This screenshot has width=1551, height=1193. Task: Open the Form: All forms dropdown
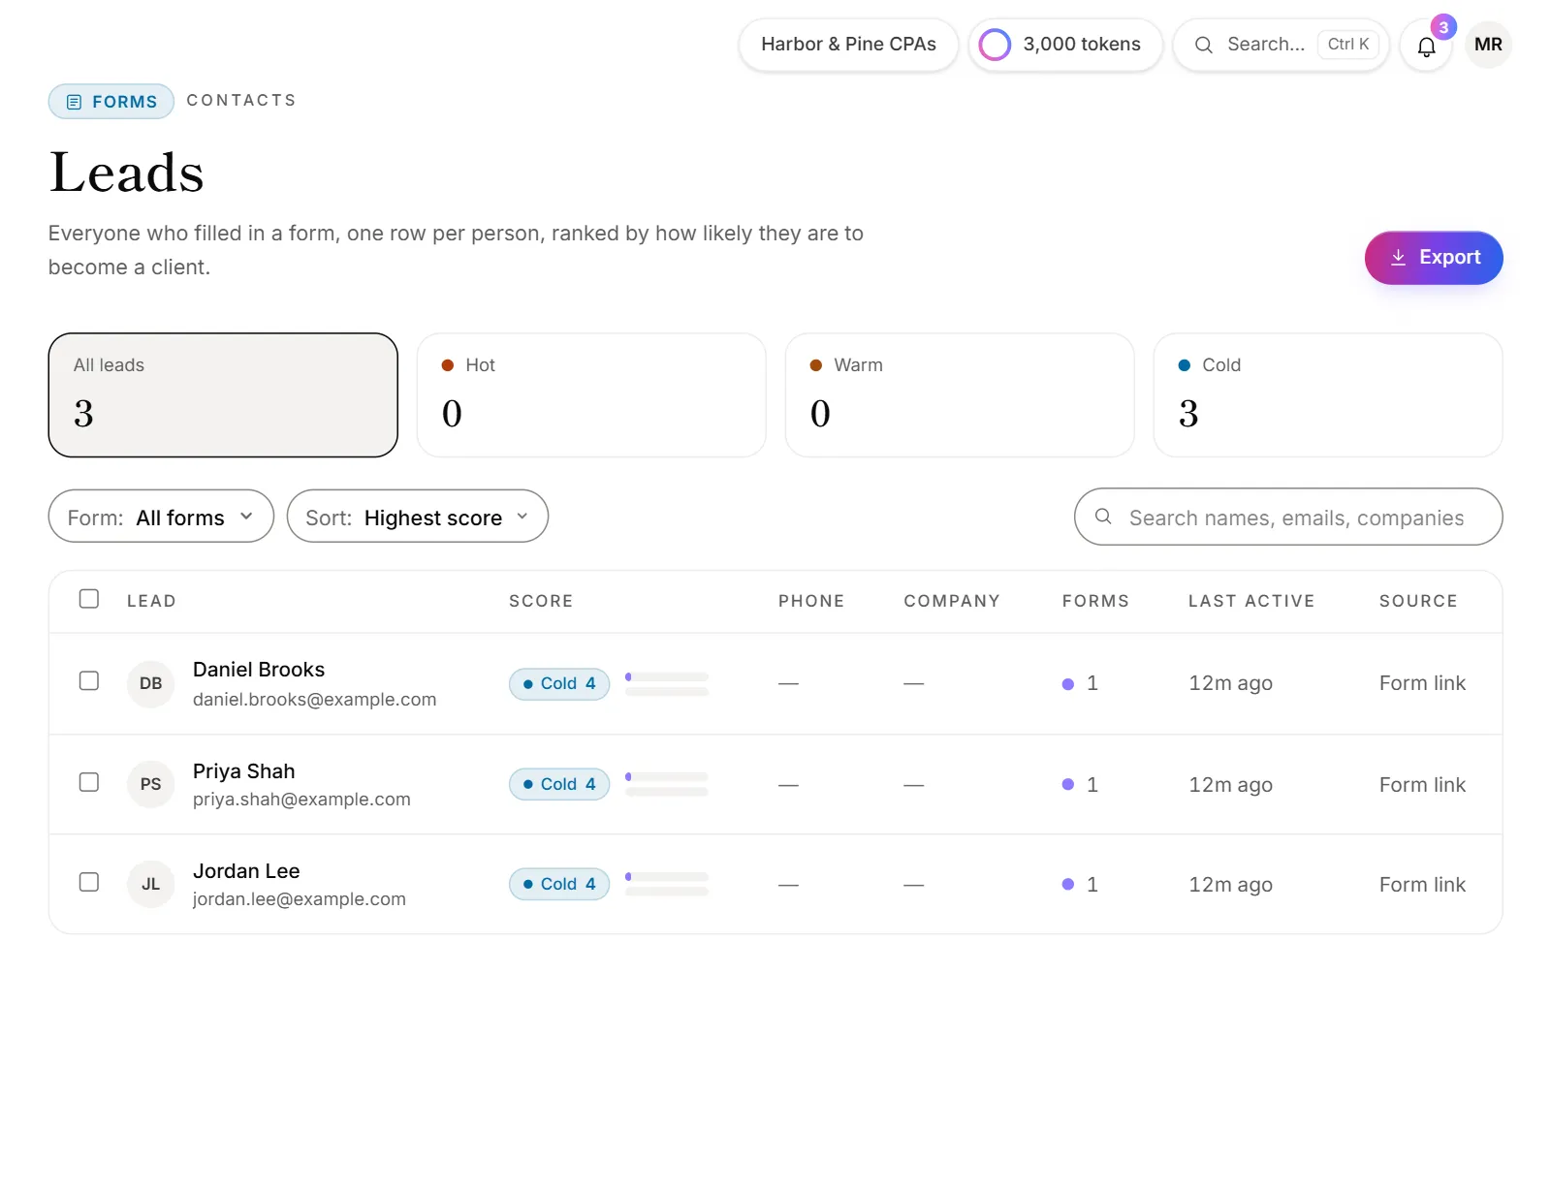pos(161,517)
